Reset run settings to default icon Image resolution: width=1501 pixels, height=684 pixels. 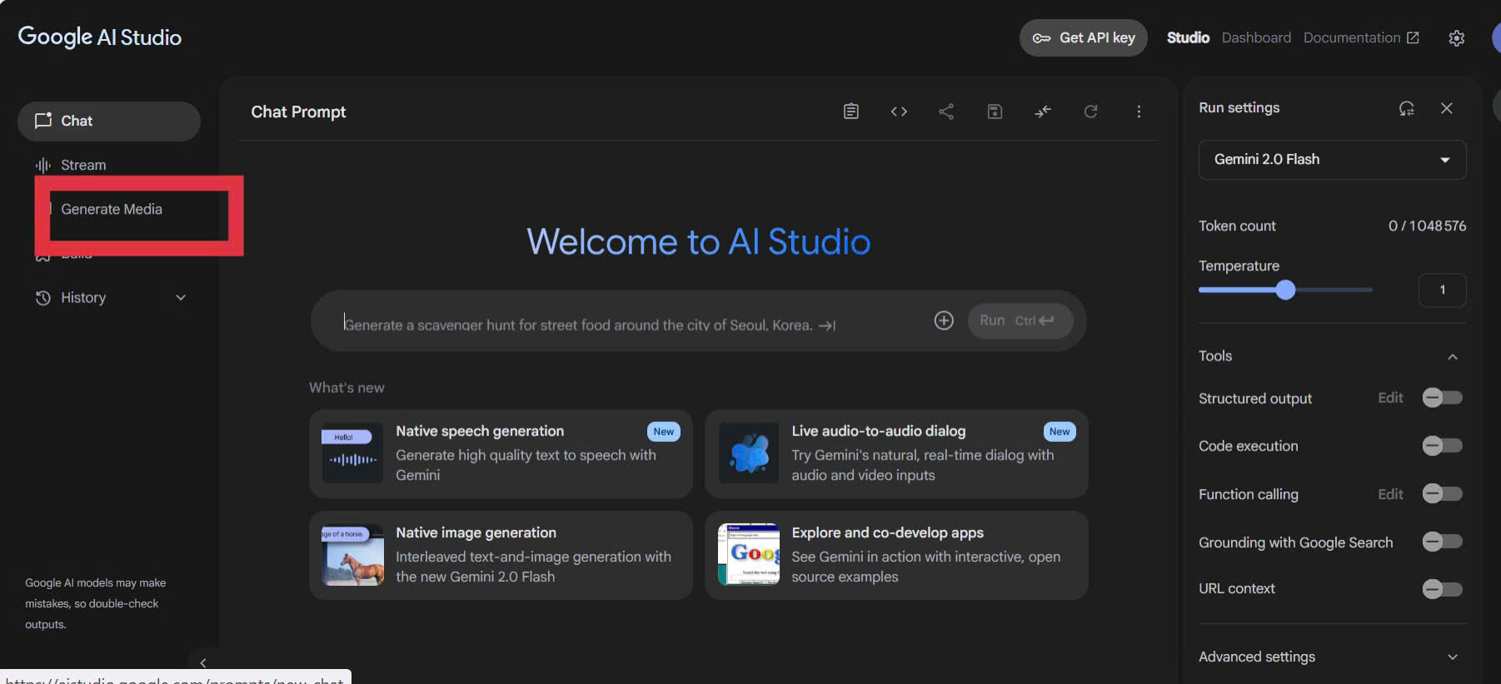[x=1407, y=108]
